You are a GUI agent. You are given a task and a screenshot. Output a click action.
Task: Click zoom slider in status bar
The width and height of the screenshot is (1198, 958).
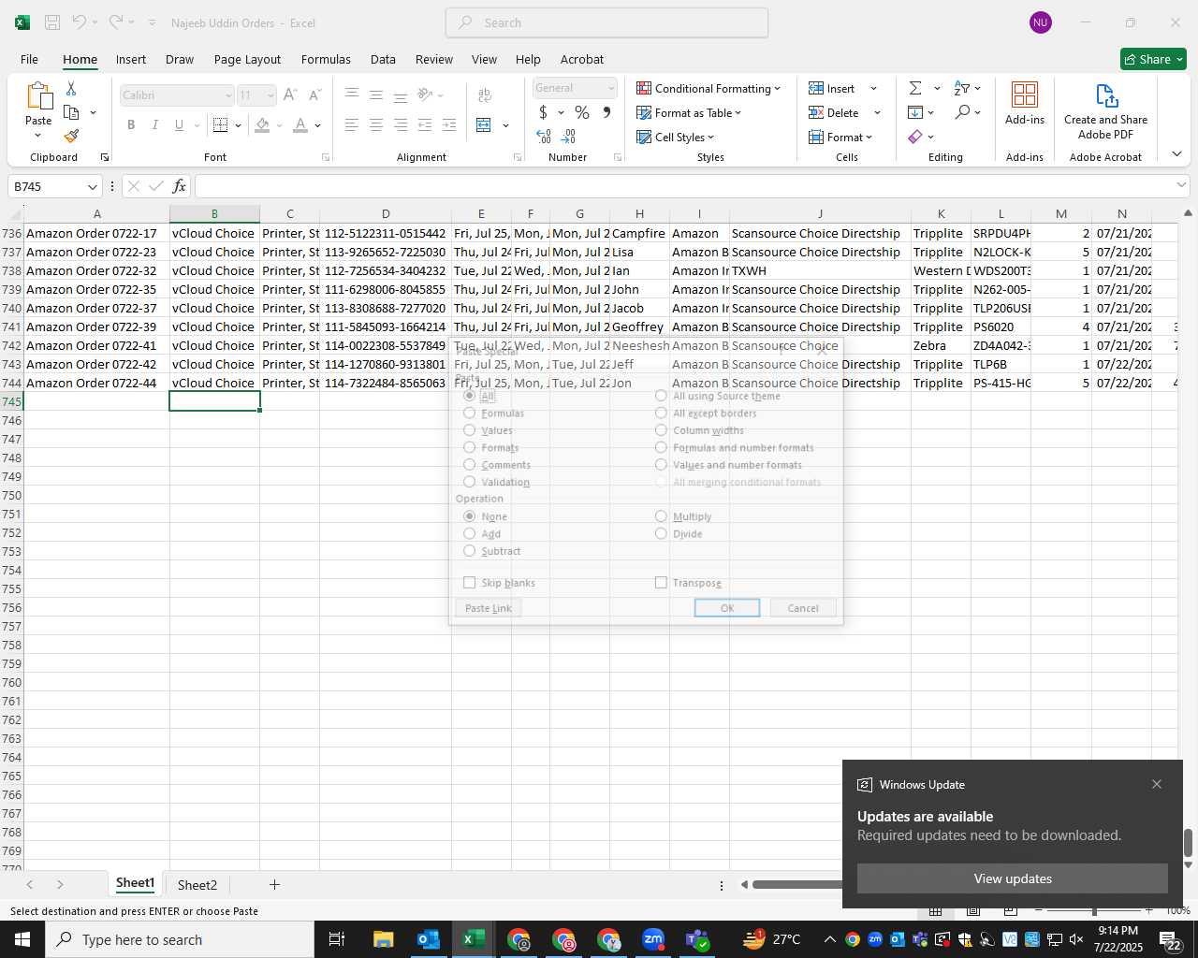pyautogui.click(x=1093, y=910)
